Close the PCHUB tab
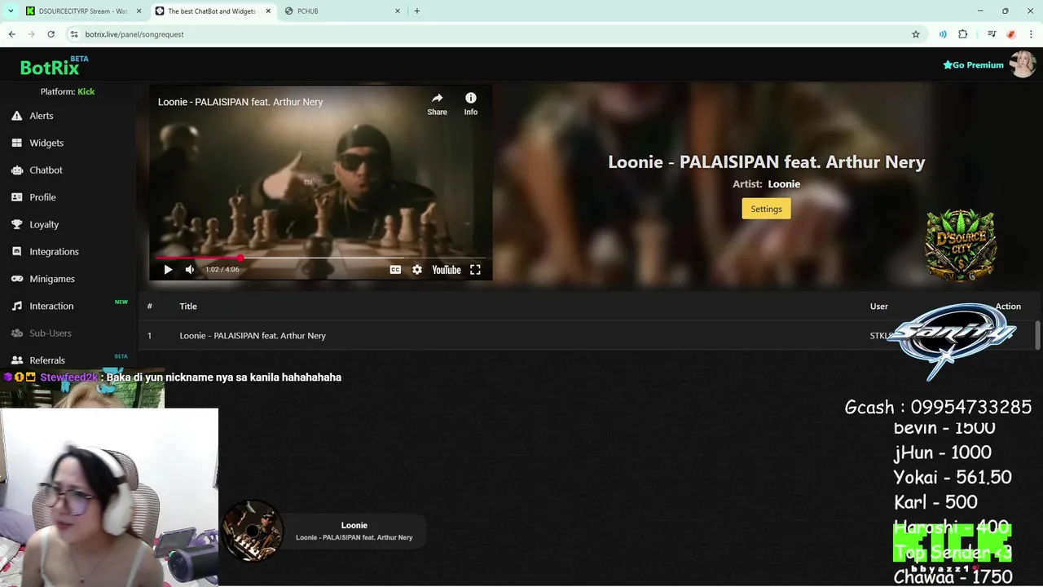1043x587 pixels. point(398,11)
